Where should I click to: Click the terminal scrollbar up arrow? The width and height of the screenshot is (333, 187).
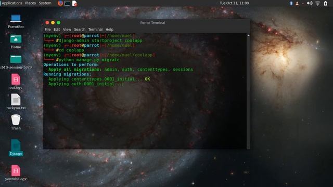248,35
